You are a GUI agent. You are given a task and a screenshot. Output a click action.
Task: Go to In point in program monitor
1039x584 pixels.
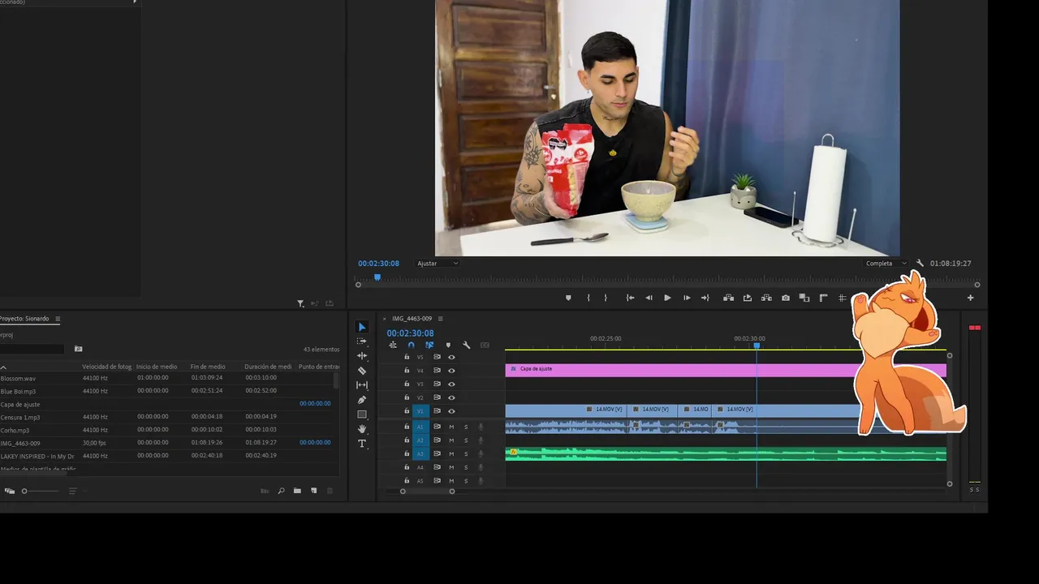pyautogui.click(x=630, y=298)
